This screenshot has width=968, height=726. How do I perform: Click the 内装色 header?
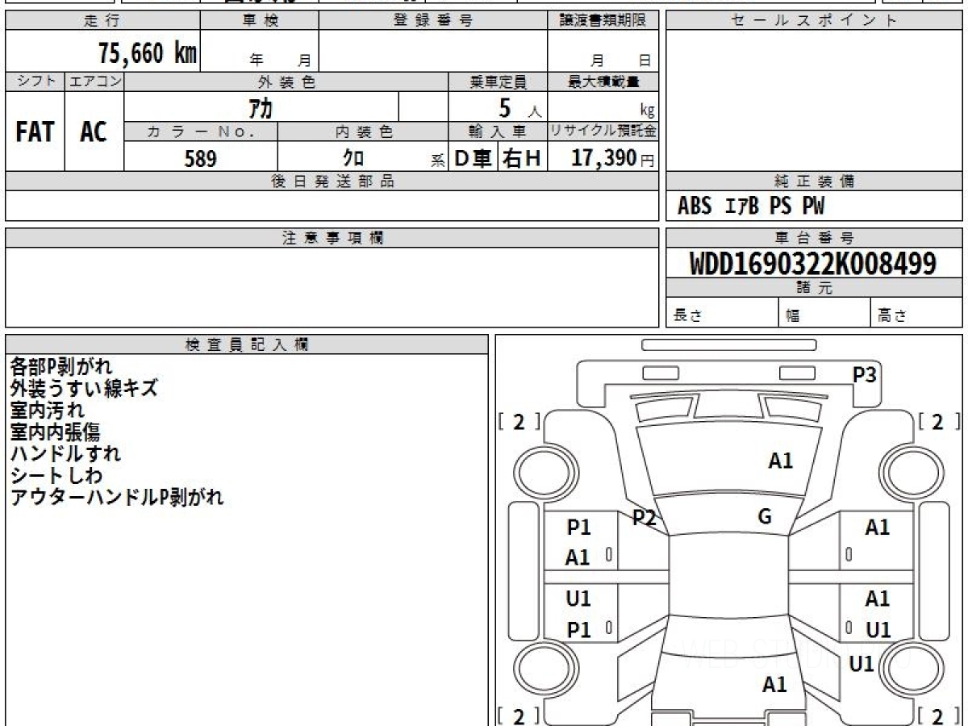[x=363, y=132]
